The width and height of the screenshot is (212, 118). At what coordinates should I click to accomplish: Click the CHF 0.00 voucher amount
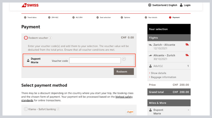pos(127,37)
